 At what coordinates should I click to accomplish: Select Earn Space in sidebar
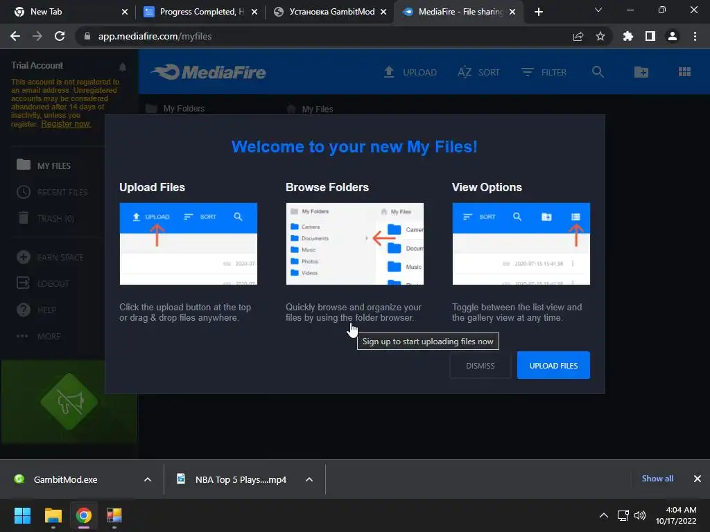pyautogui.click(x=50, y=258)
